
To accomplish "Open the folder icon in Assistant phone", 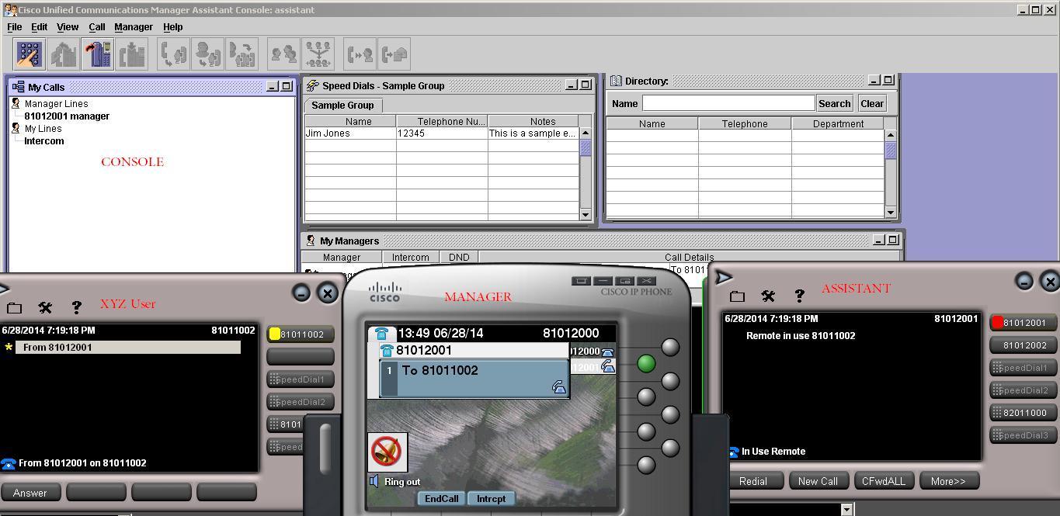I will [x=737, y=296].
